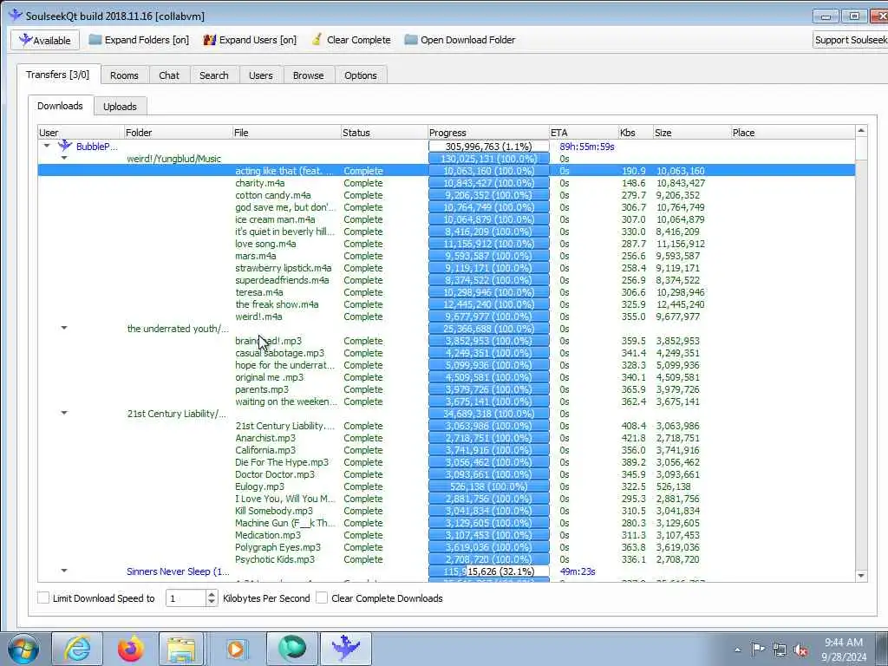Click the bird icon beside user BubbleP...
The height and width of the screenshot is (666, 888).
(65, 146)
